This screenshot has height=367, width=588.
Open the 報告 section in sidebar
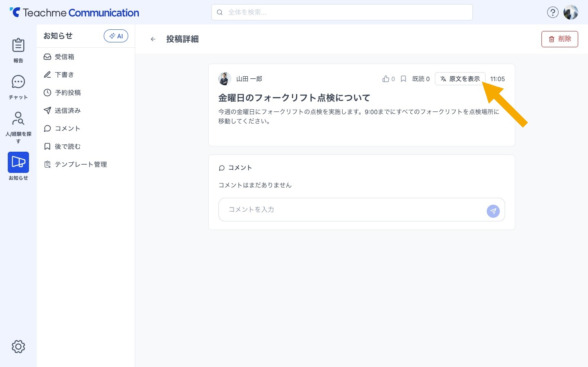click(18, 50)
